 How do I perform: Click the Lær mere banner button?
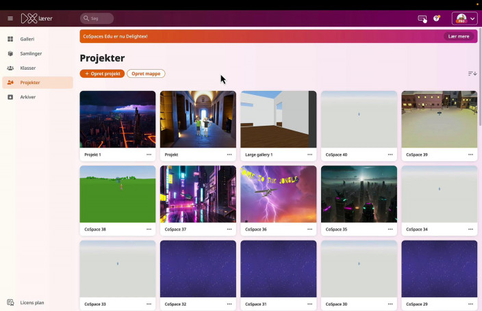[x=459, y=36]
